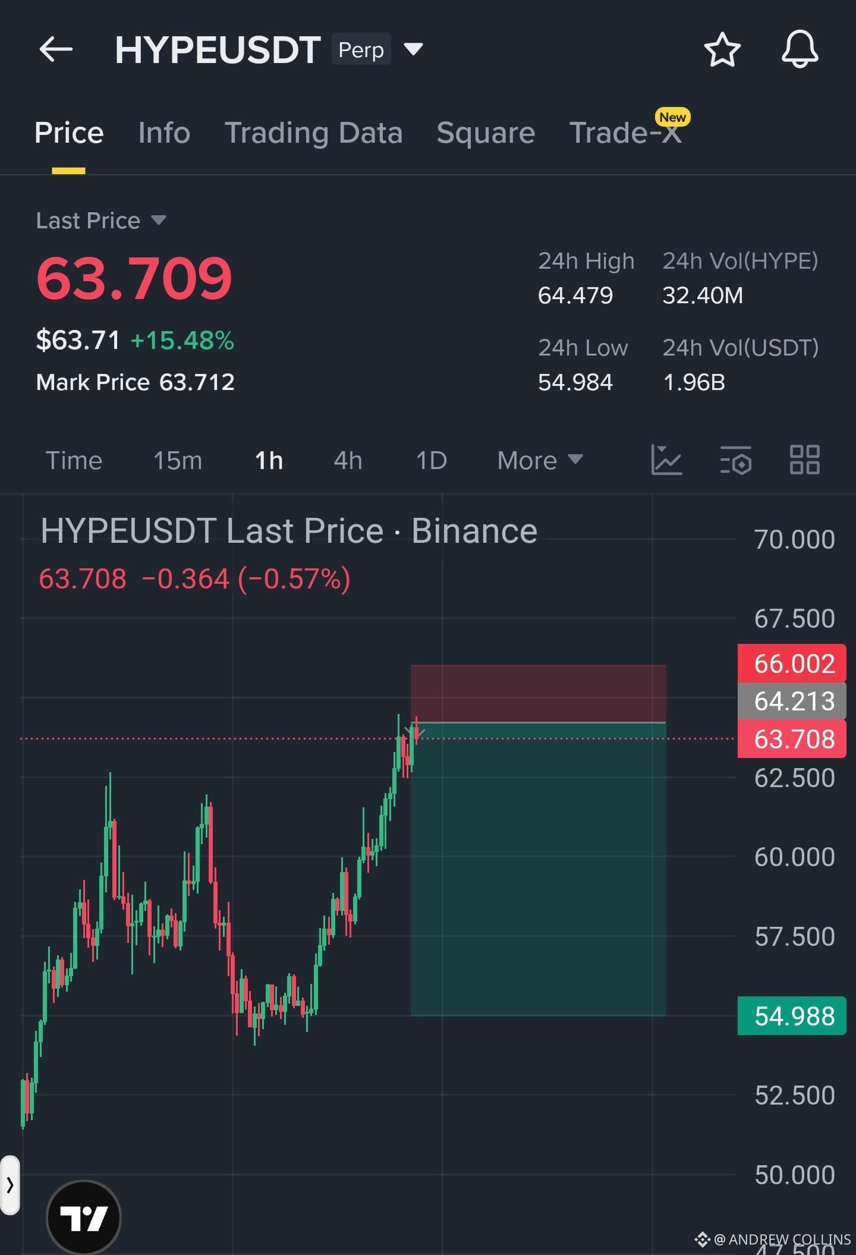Open the Trade-X tab
Viewport: 856px width, 1255px height.
[x=625, y=133]
